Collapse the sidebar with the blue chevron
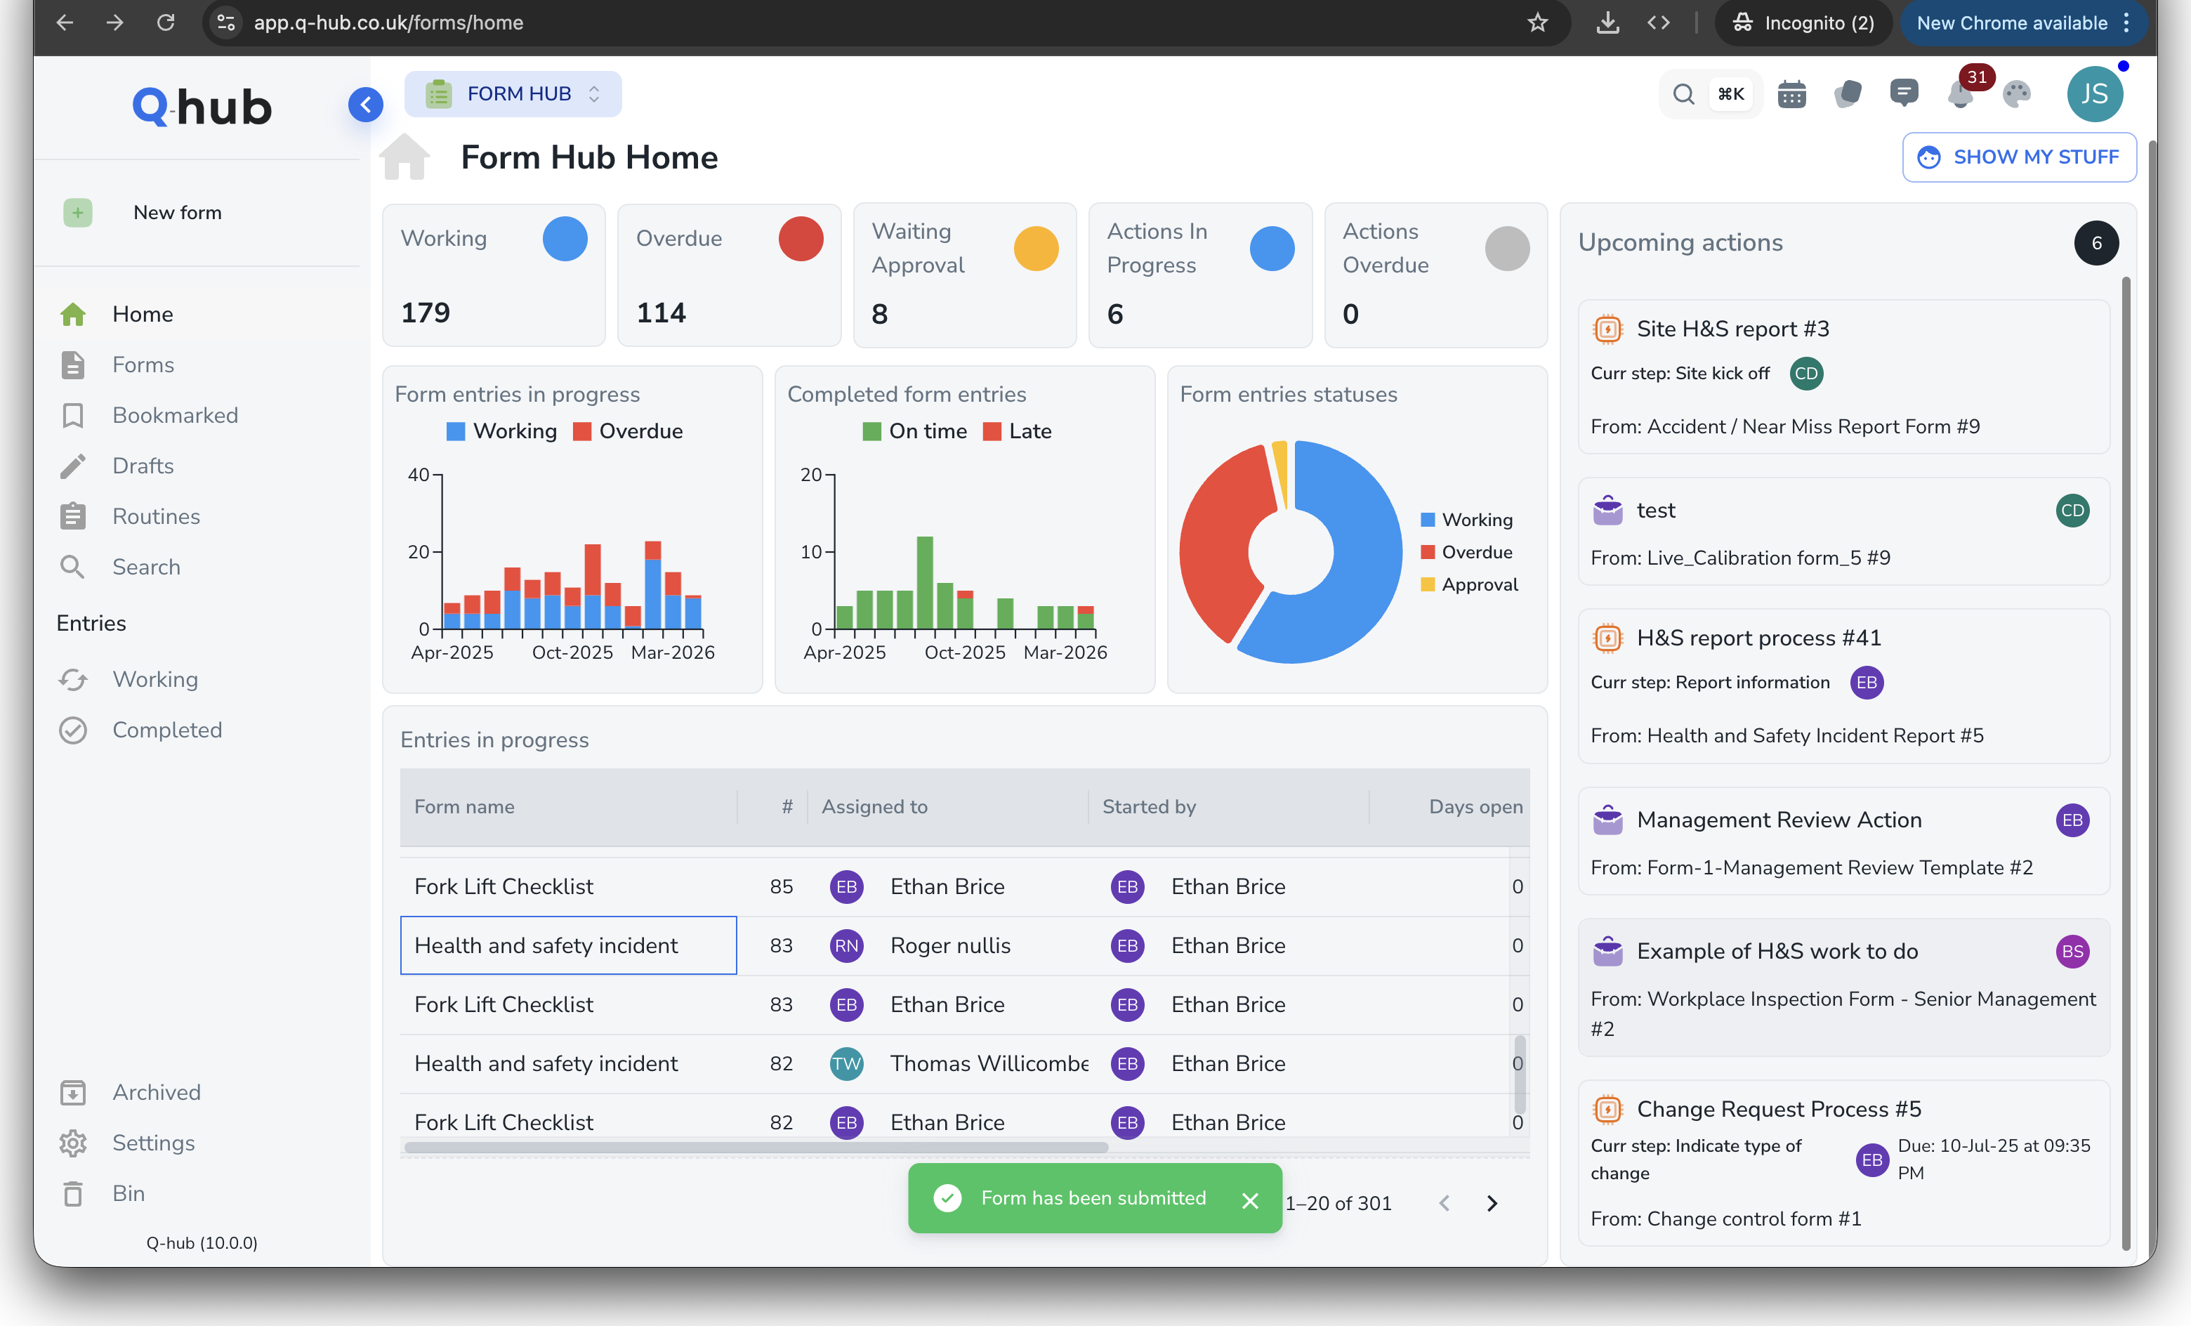Screen dimensions: 2191x1326 [365, 104]
